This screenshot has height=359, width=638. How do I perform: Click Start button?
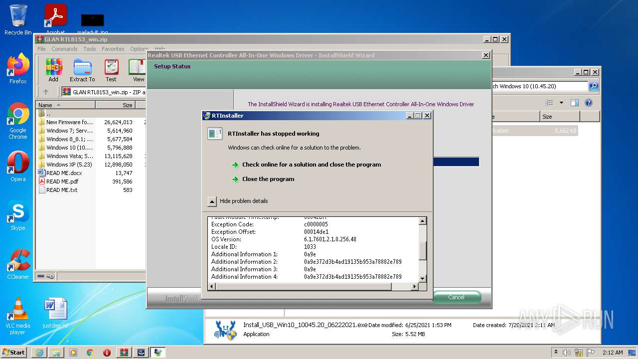coord(14,353)
